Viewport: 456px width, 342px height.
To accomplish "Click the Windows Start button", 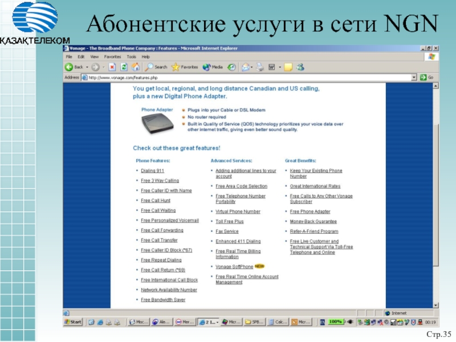I will click(x=73, y=322).
